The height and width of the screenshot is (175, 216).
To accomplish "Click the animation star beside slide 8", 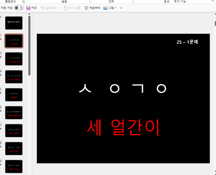I will (x=1, y=147).
